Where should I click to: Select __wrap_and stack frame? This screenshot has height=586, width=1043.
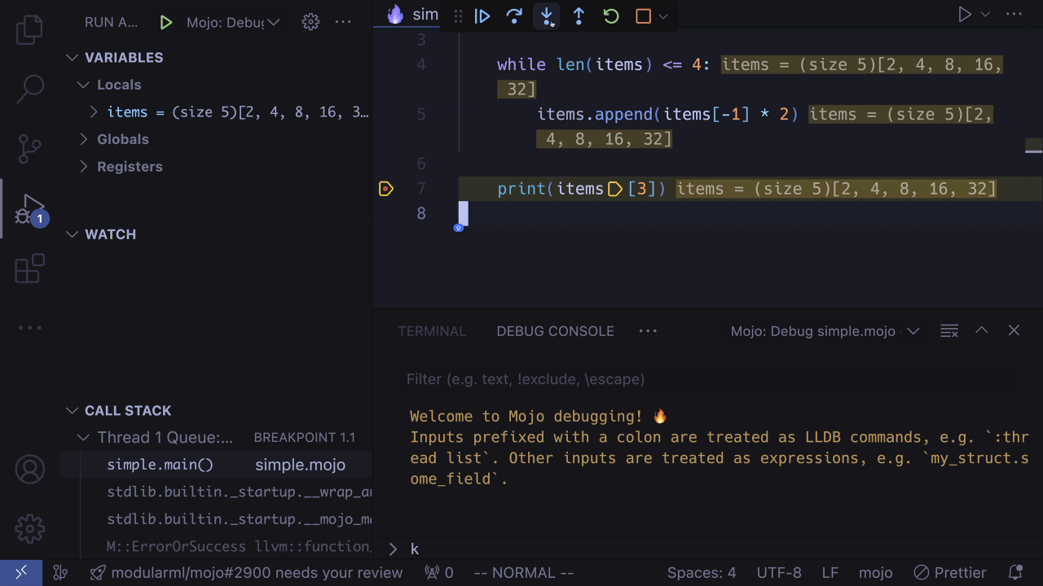click(216, 492)
